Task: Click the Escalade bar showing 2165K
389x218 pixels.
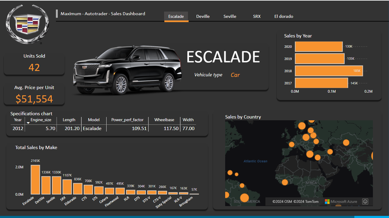Action: tap(35, 180)
